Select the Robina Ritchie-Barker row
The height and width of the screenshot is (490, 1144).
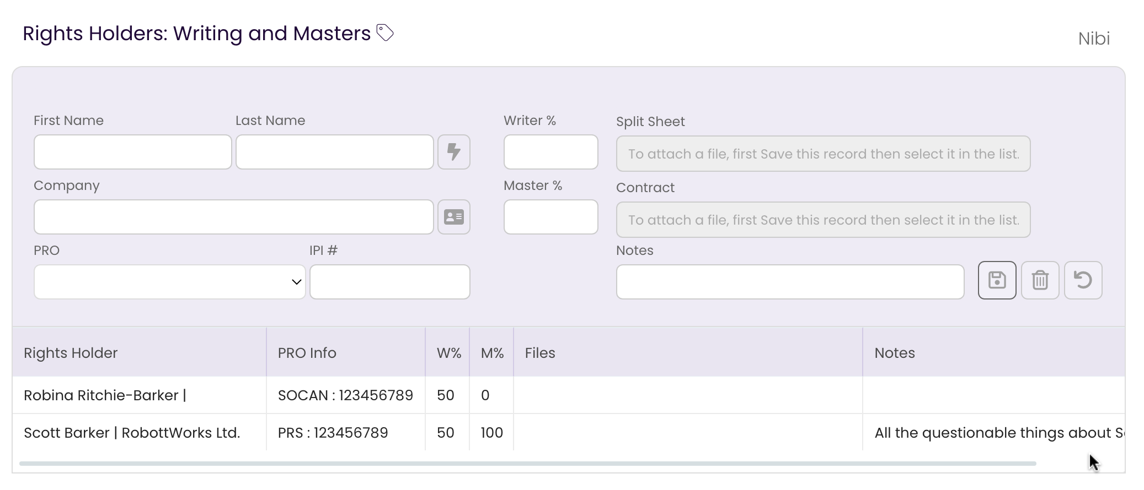(569, 395)
